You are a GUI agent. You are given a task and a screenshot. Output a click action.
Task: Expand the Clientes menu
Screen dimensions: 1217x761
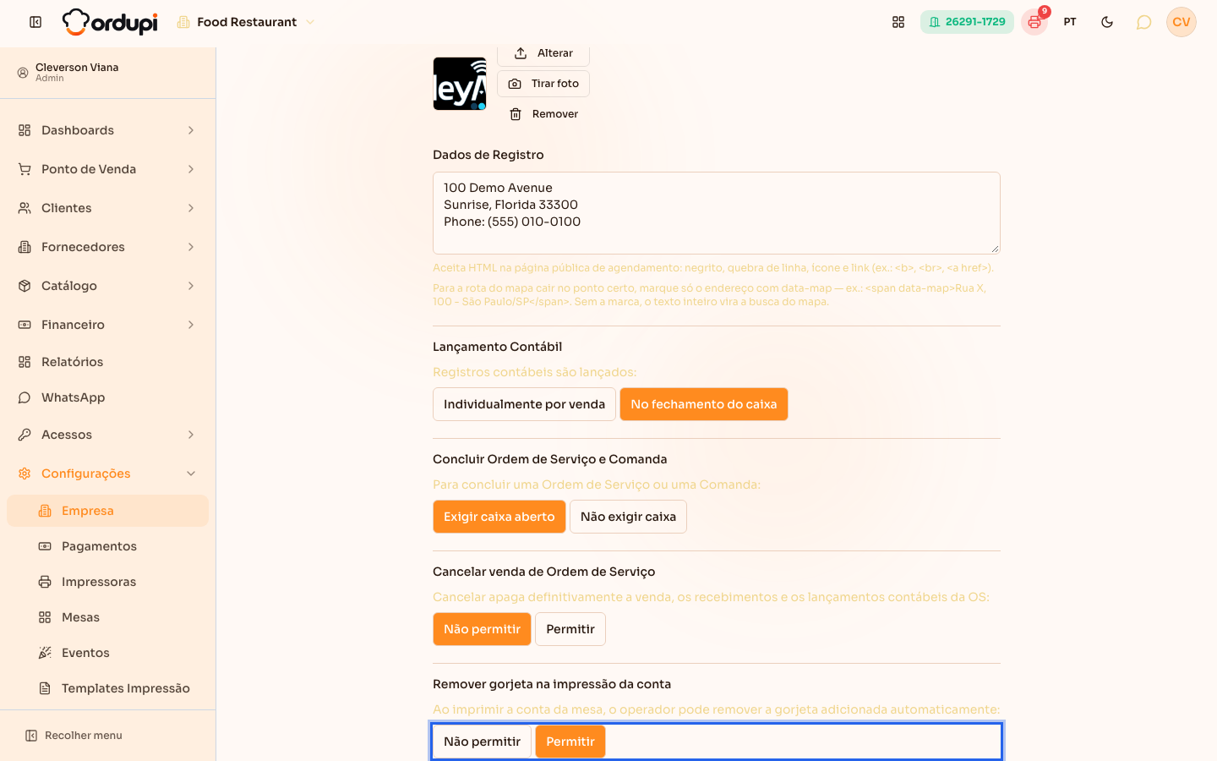(108, 208)
